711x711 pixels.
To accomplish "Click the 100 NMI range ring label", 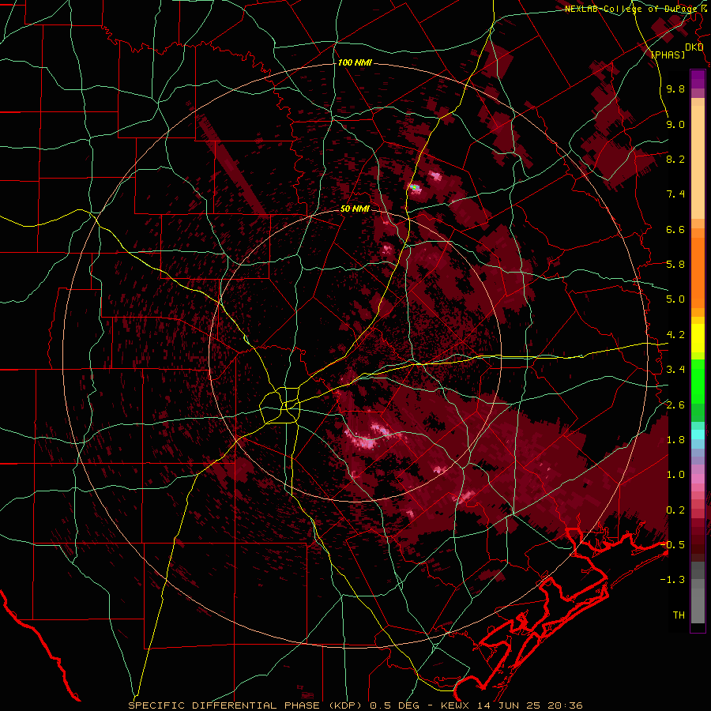I will tap(355, 62).
